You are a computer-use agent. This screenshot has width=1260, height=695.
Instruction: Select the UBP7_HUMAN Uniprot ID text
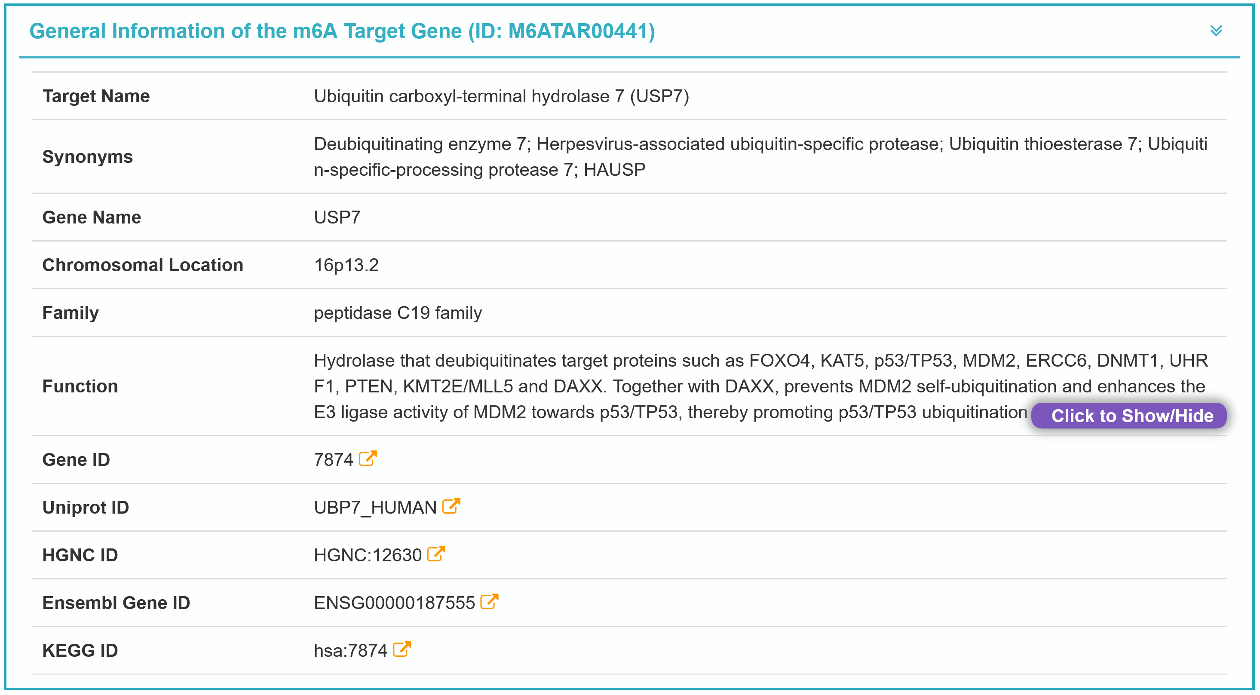375,508
